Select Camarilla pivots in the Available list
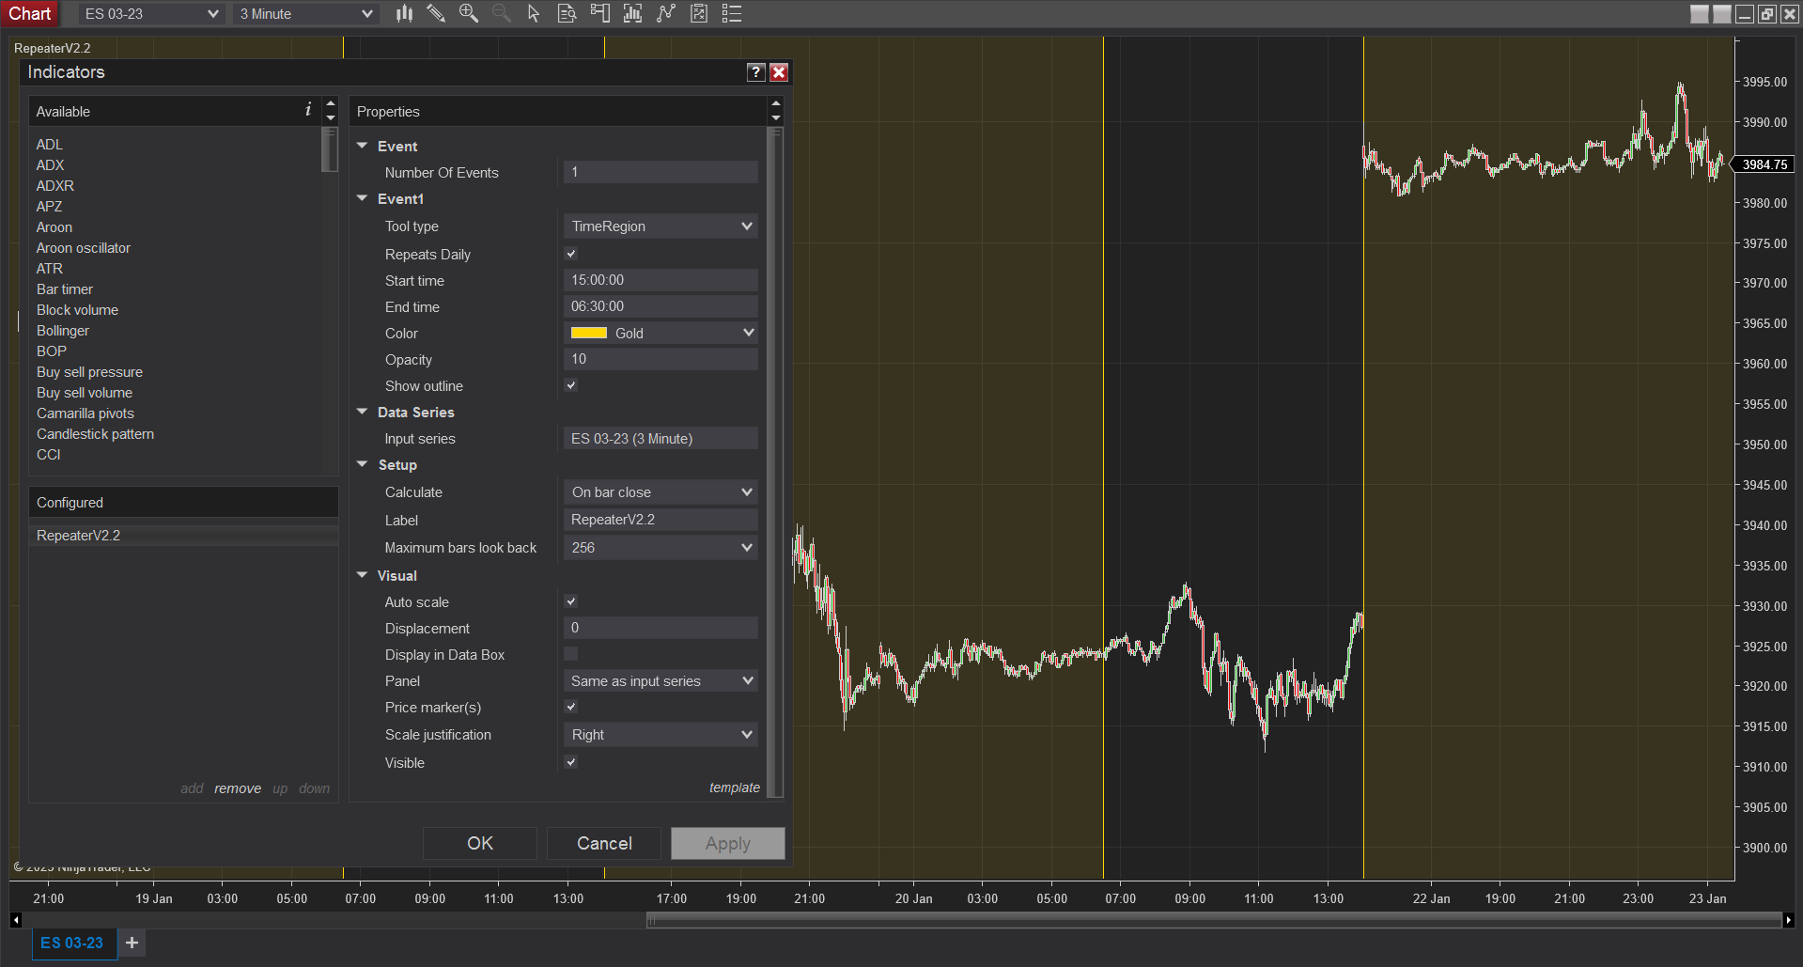This screenshot has width=1803, height=967. point(85,413)
